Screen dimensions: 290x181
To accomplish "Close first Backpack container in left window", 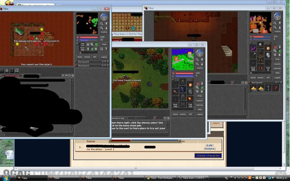I will [x=108, y=62].
